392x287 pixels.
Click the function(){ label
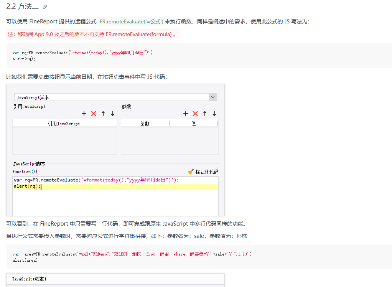coord(25,172)
